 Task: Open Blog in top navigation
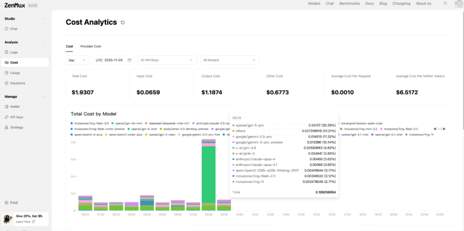click(383, 3)
